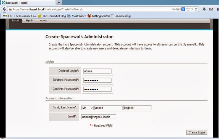Screen dimensions: 219x139
Task: Click the Account Information section label
Action: click(x=60, y=98)
